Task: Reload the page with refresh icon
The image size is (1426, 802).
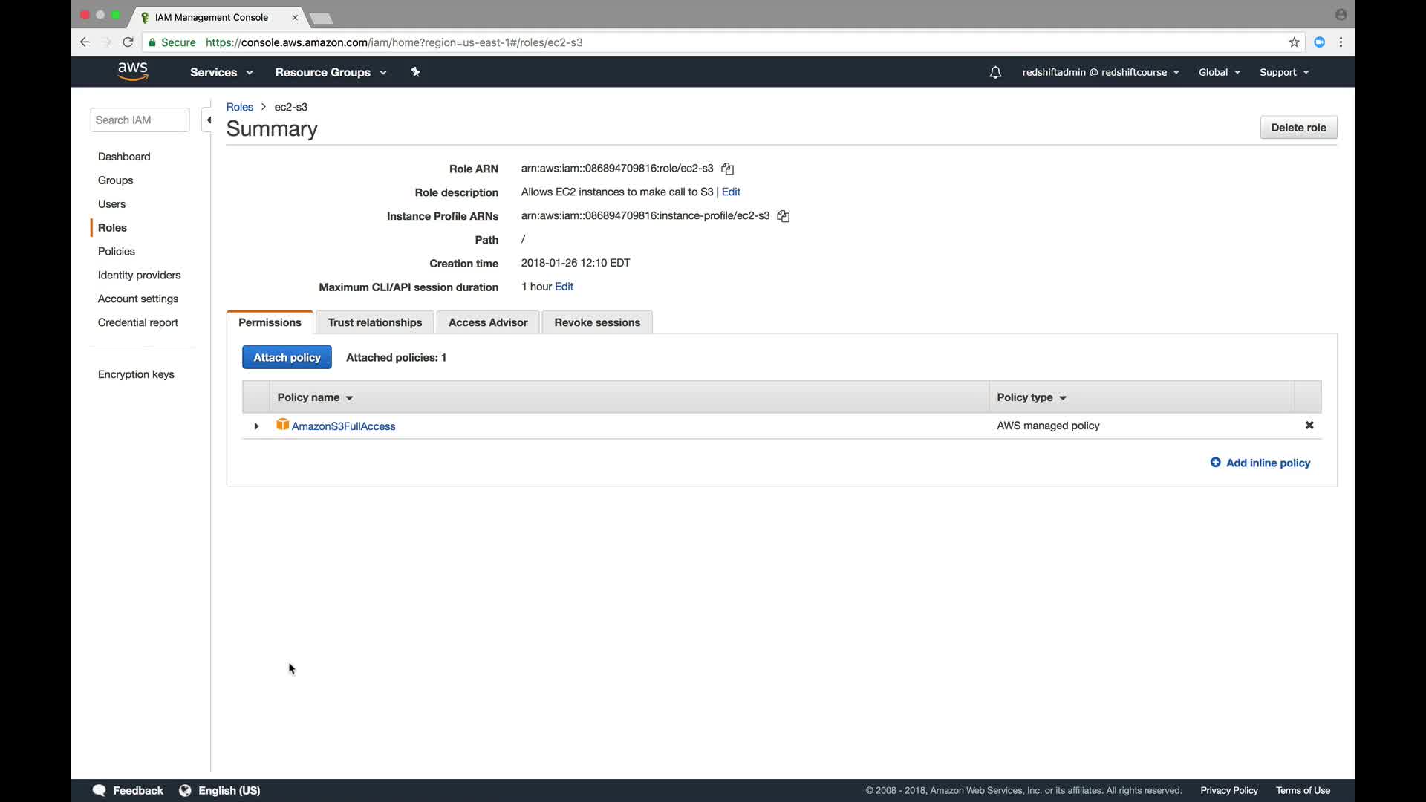Action: point(128,42)
